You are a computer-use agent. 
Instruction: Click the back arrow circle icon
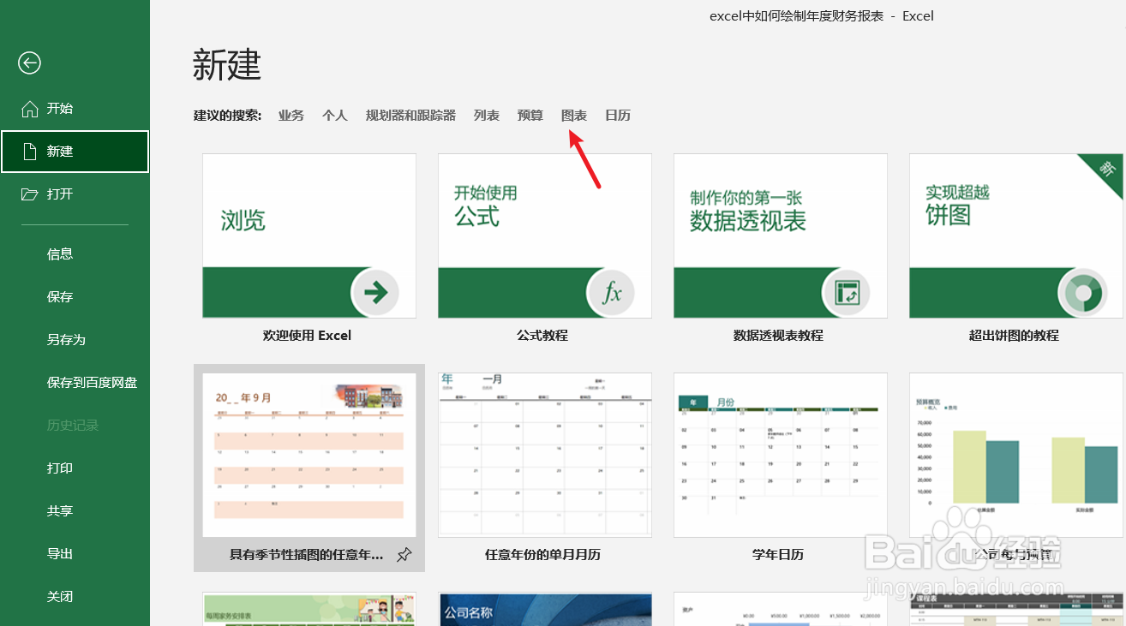(x=30, y=63)
